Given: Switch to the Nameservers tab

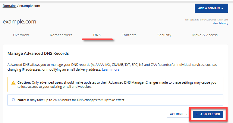Looking at the screenshot, I should (61, 35).
